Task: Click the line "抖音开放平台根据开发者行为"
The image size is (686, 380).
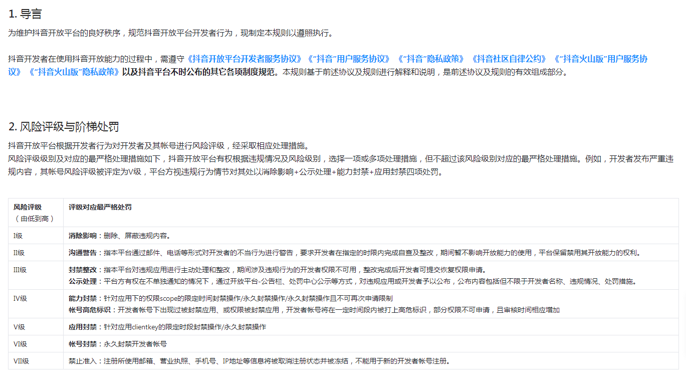Action: [x=160, y=146]
